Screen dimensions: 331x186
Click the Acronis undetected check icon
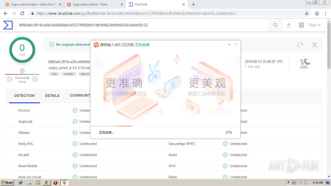75,110
